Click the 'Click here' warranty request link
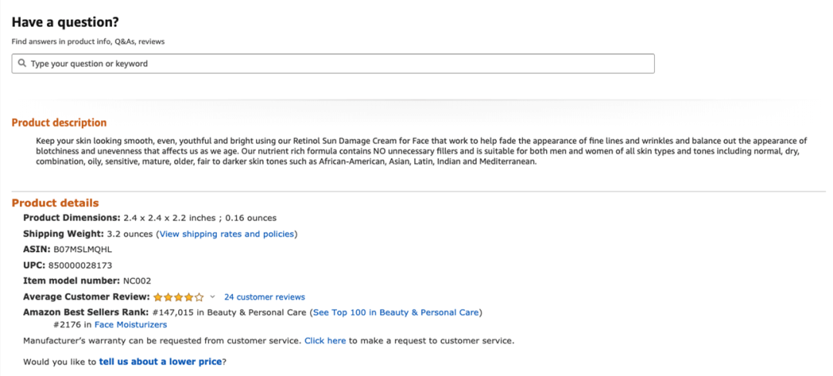Screen dimensions: 833x376 point(325,341)
